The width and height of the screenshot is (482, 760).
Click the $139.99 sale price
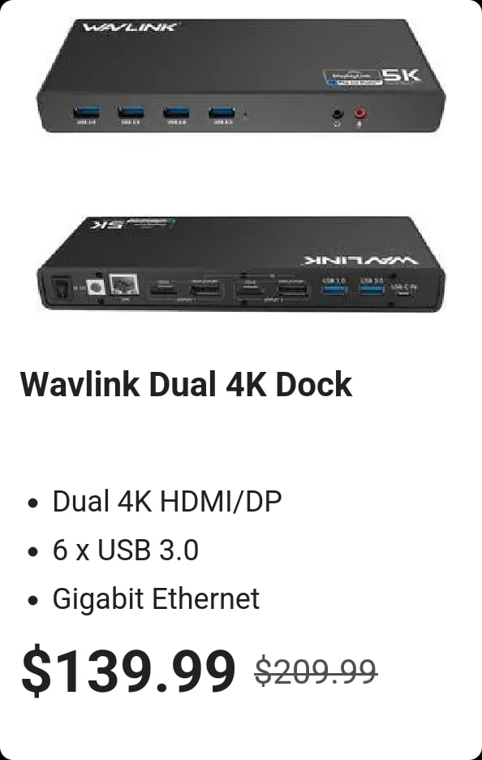(128, 671)
